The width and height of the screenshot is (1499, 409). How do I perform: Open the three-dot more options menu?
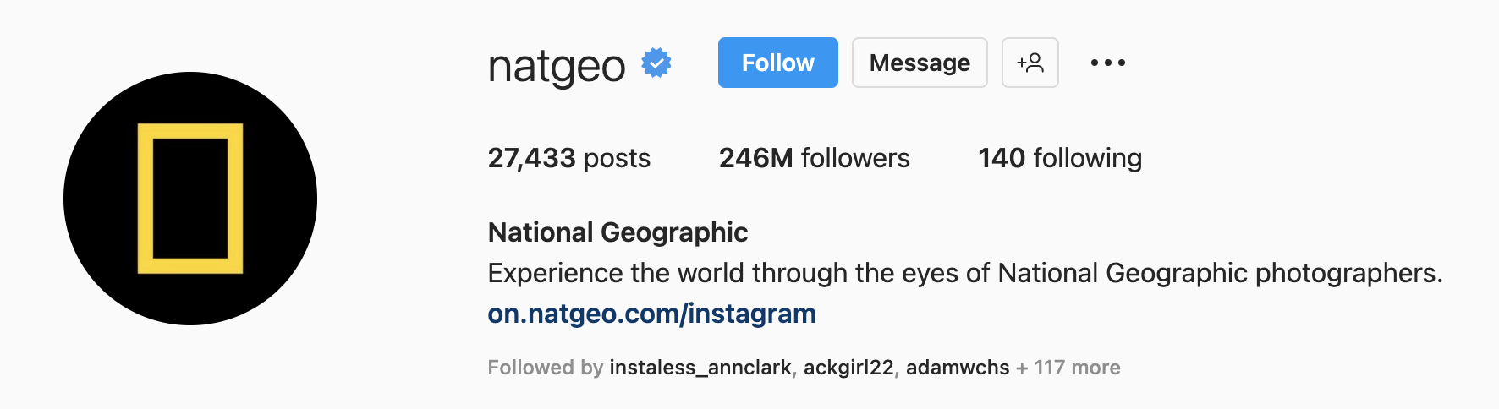(1107, 63)
